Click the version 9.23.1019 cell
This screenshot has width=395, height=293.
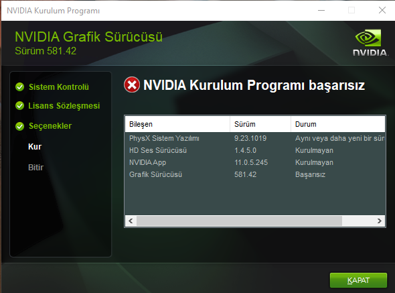pyautogui.click(x=250, y=138)
